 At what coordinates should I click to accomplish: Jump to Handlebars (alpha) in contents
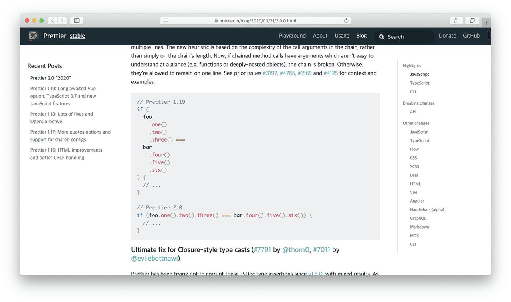(427, 210)
